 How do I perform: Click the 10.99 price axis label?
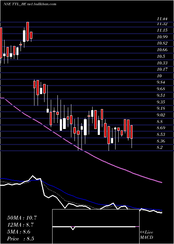tap(162, 37)
